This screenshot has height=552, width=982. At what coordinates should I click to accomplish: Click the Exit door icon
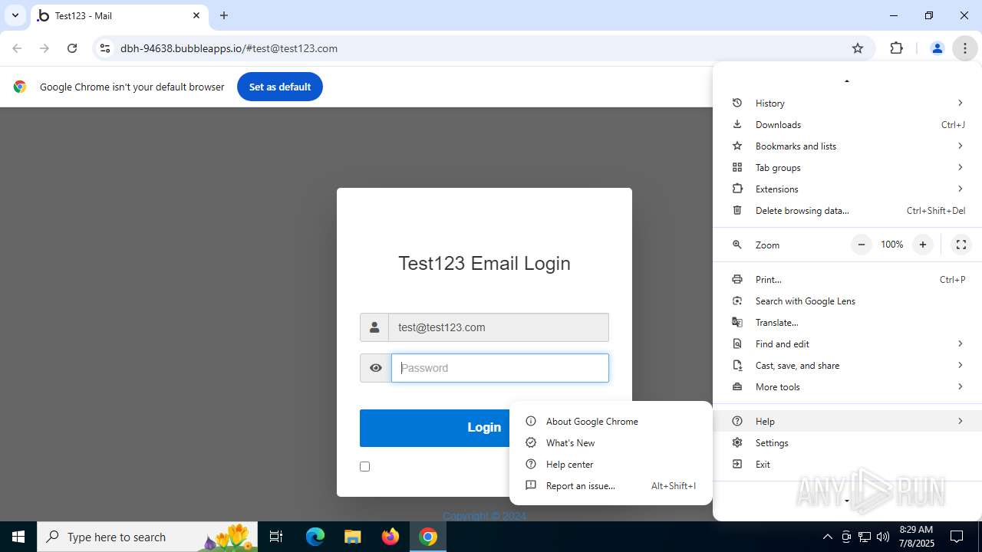point(737,464)
